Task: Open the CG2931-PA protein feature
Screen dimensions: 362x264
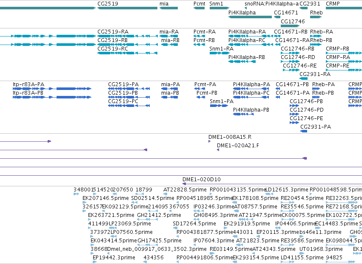Action: [x=304, y=131]
